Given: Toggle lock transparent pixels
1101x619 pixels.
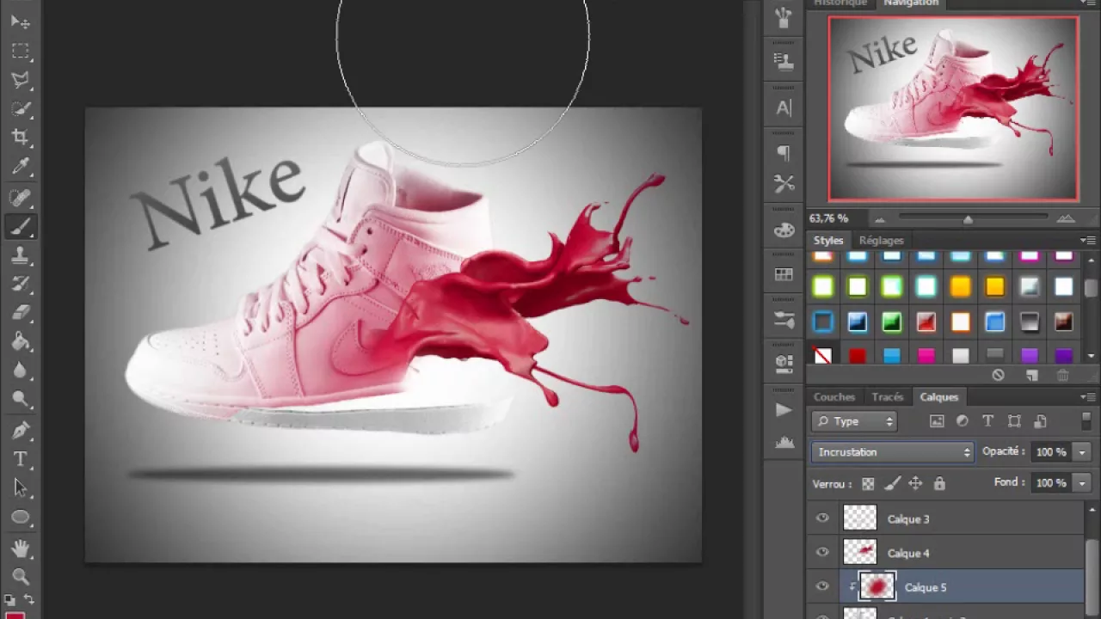Looking at the screenshot, I should pos(868,484).
